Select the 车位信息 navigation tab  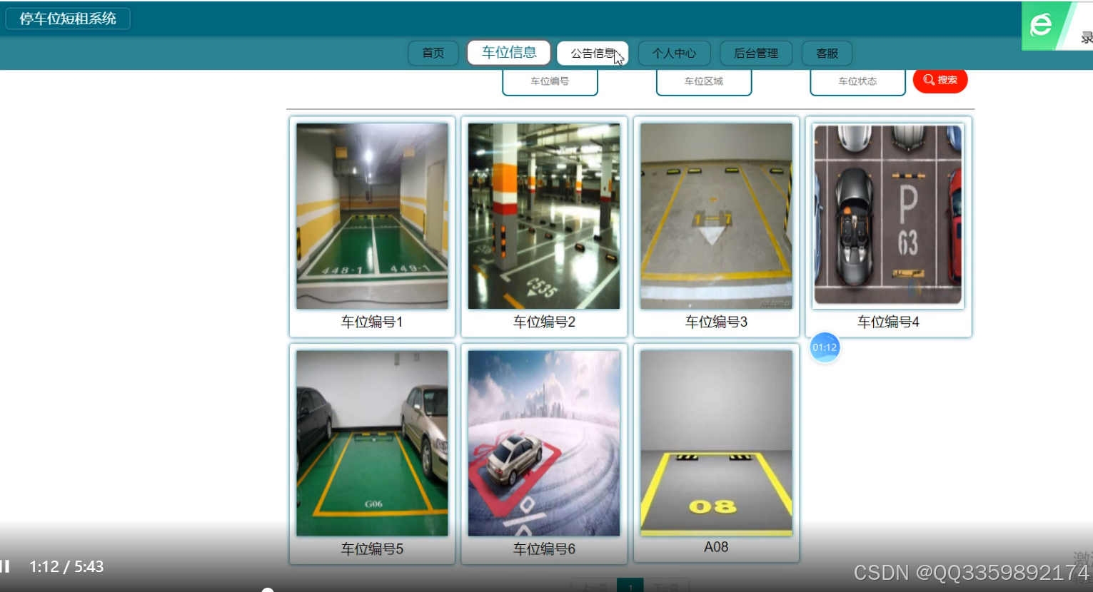tap(509, 52)
